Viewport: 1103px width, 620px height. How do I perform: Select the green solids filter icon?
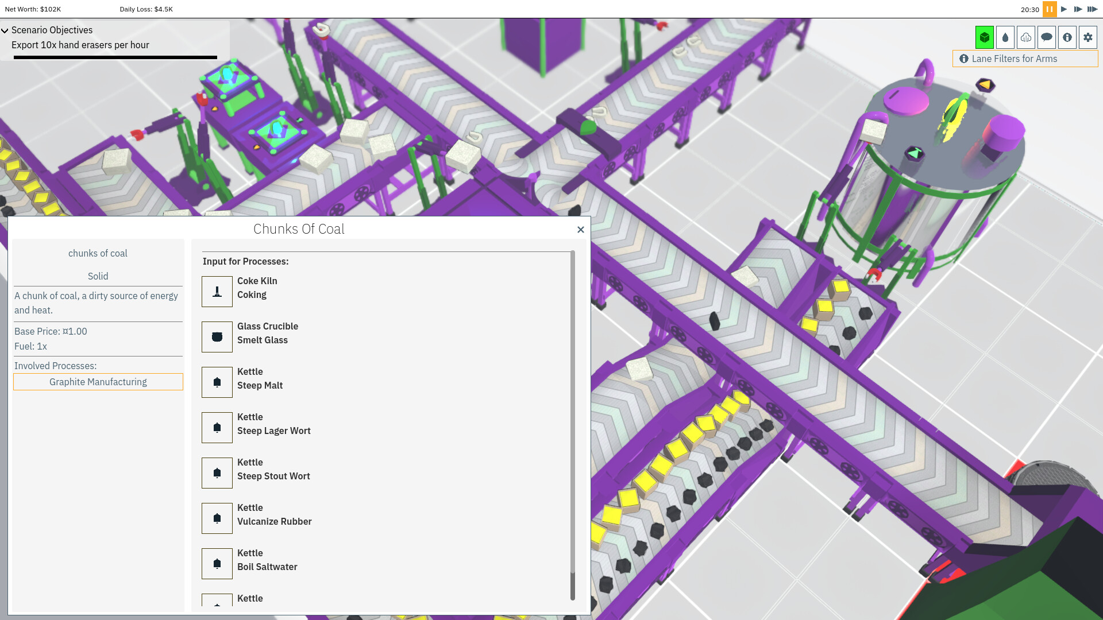click(985, 37)
